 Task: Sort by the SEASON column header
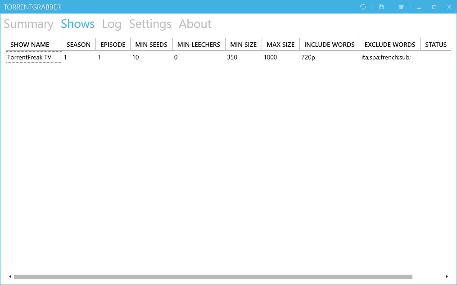tap(79, 44)
